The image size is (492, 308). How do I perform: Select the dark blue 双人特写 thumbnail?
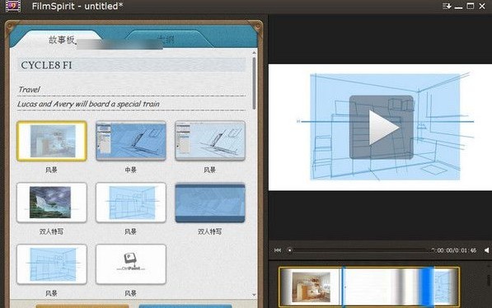[210, 203]
